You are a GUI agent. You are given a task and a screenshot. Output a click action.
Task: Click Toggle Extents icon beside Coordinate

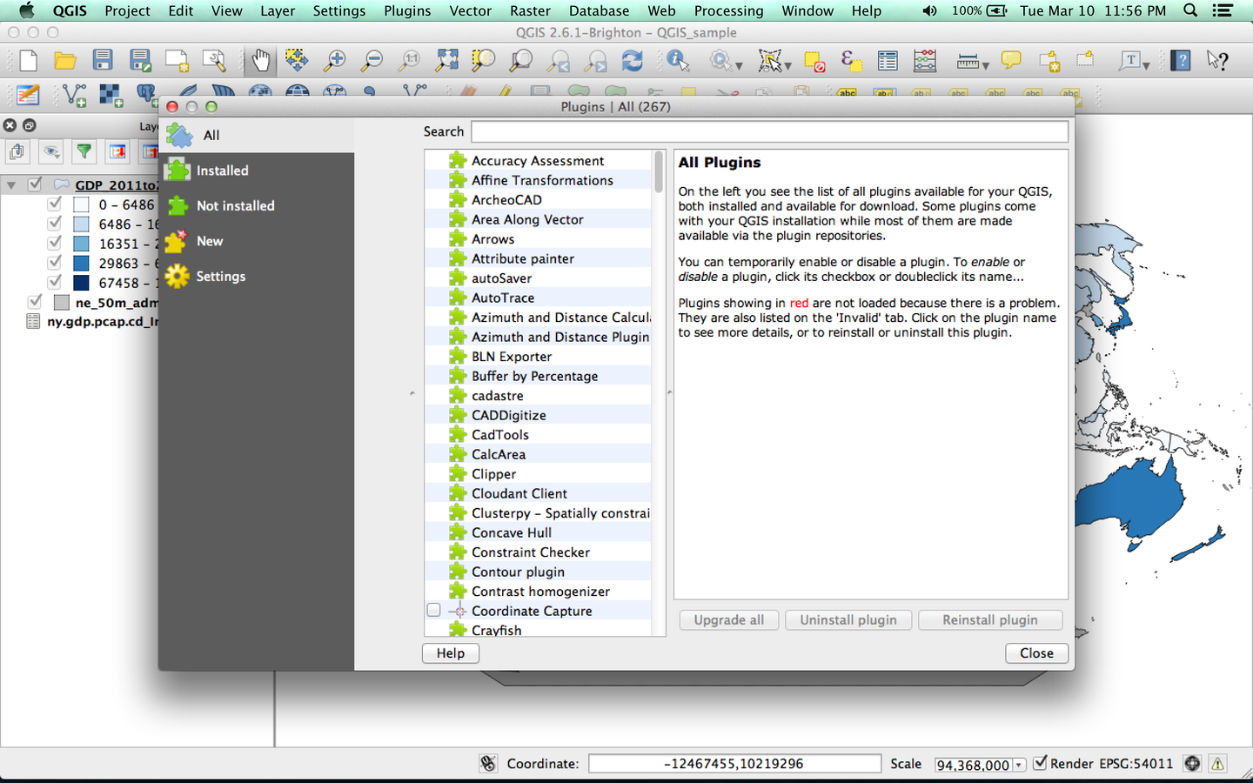click(488, 764)
